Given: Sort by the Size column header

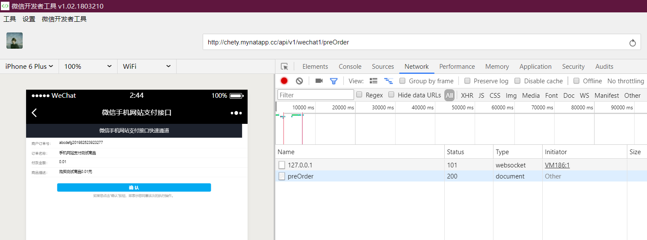Looking at the screenshot, I should pyautogui.click(x=637, y=152).
